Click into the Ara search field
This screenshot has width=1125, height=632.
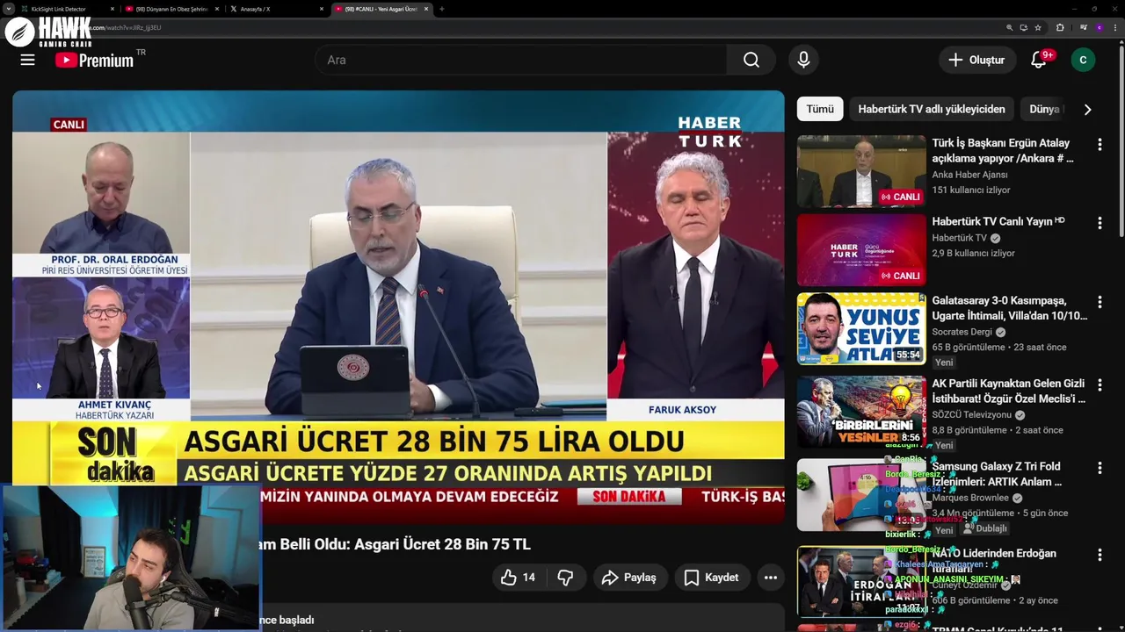pos(521,60)
